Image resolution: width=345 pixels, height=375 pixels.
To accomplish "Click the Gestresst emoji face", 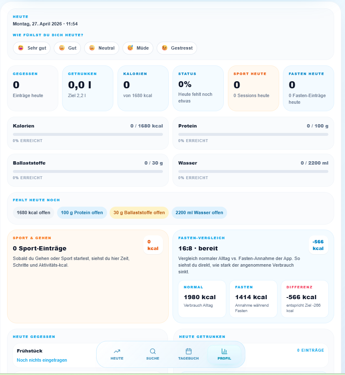I will pos(165,48).
